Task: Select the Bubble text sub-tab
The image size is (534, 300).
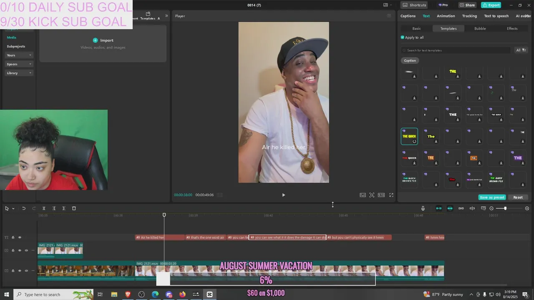Action: coord(480,28)
